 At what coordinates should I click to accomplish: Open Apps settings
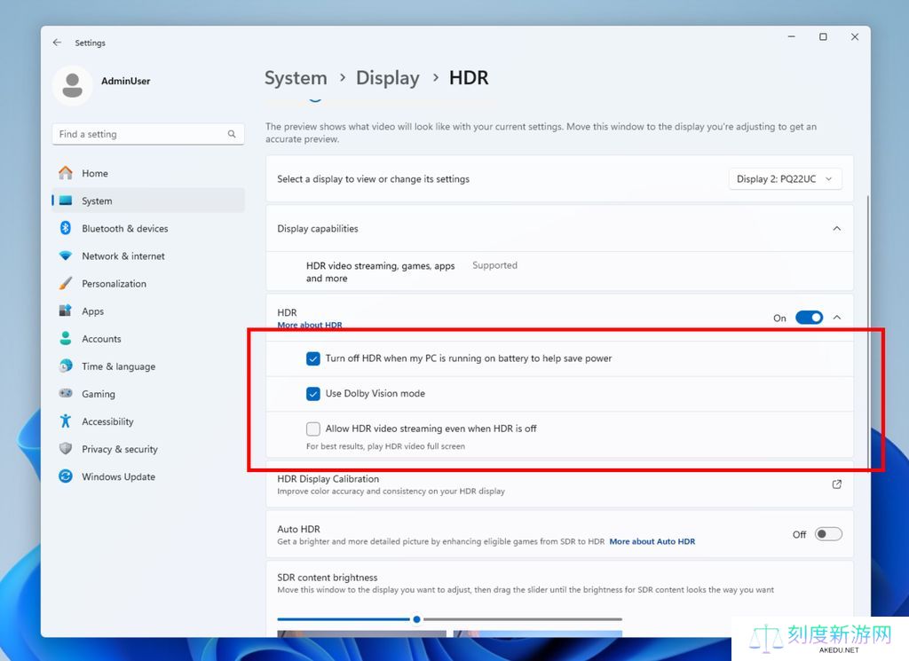148,311
